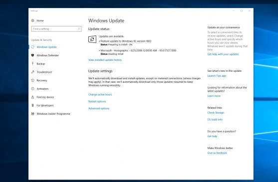Click the Windows Defender shield icon
278x182 pixels.
[x=32, y=55]
